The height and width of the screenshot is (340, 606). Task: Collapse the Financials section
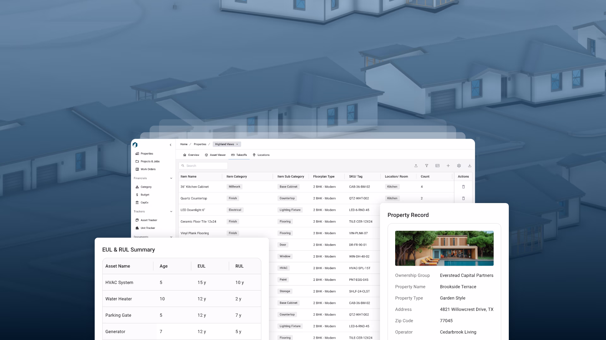pos(171,178)
